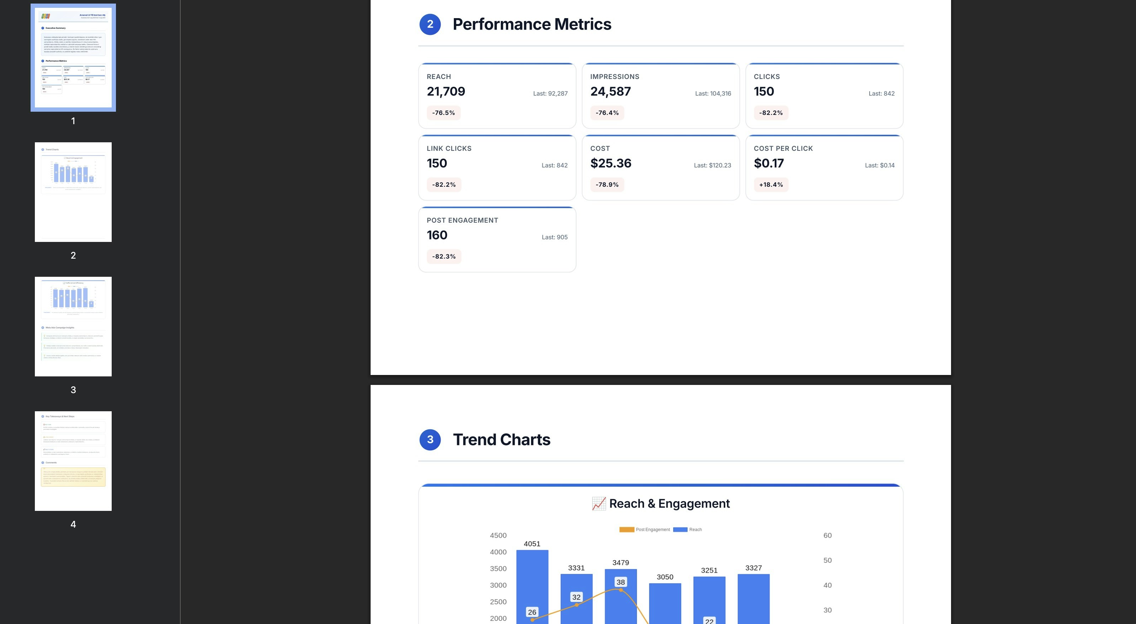Open page 1 thumbnail in sidebar

(x=73, y=58)
